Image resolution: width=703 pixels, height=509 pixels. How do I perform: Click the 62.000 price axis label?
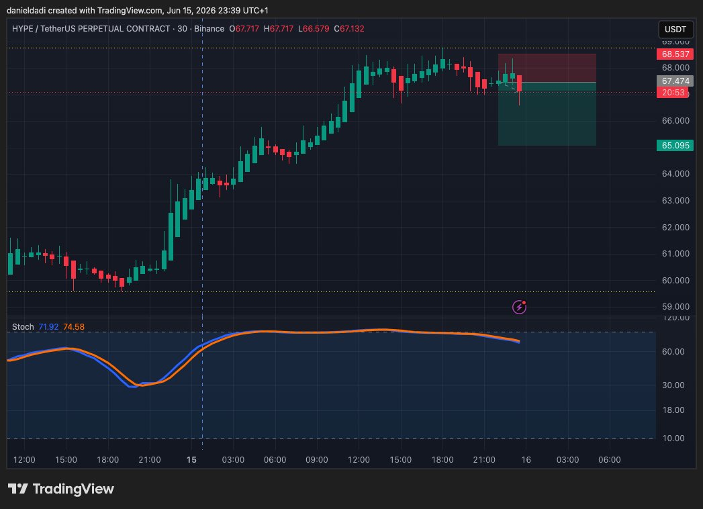[x=675, y=228]
